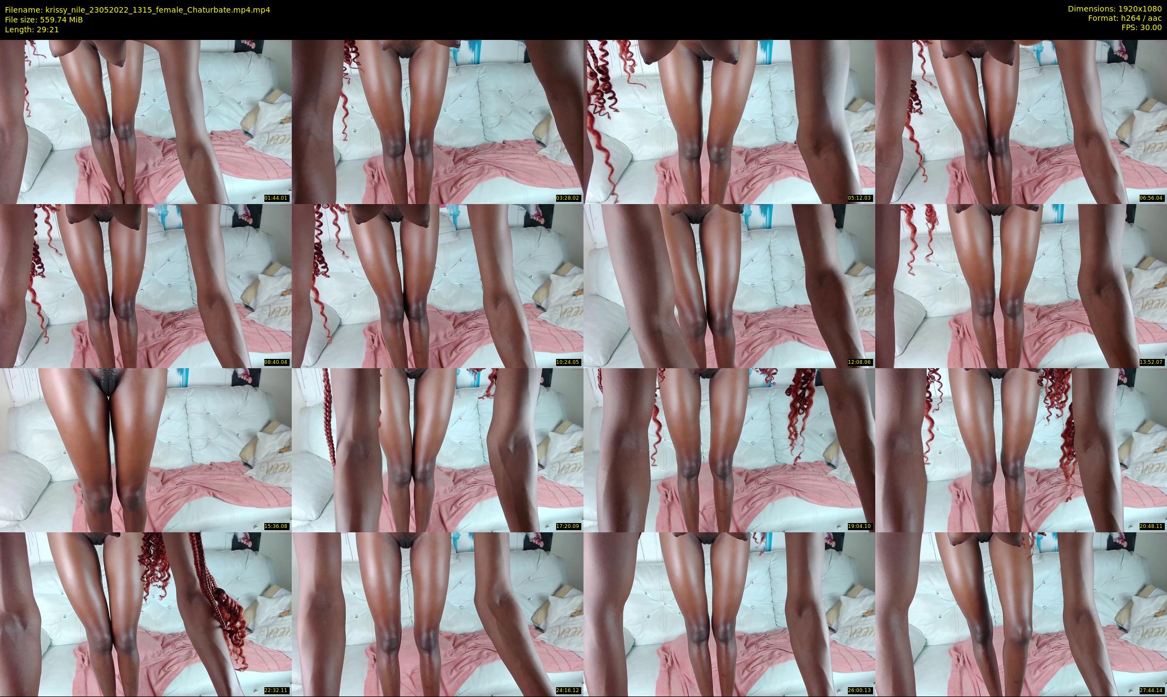Click the frame marked 20:48.11
The height and width of the screenshot is (697, 1167).
point(1021,450)
